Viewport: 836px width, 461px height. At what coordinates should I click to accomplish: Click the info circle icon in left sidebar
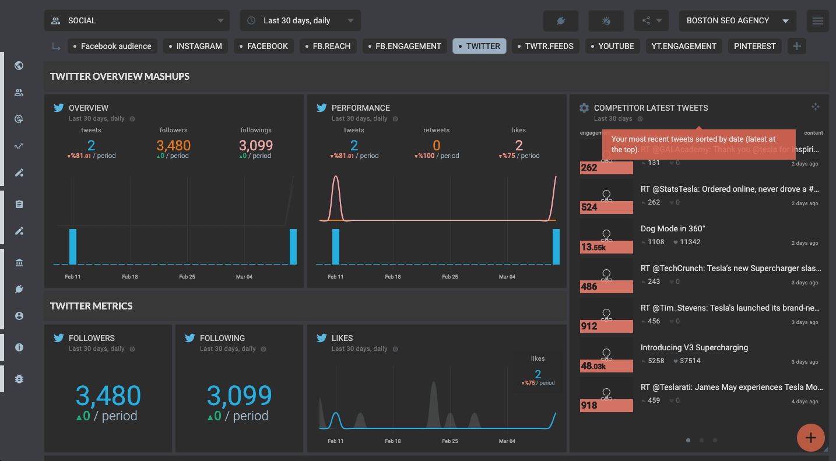pos(19,347)
